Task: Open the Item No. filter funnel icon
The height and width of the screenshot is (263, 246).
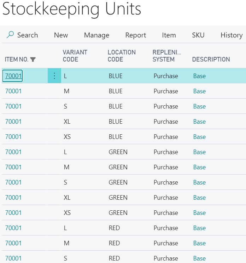Action: (33, 59)
